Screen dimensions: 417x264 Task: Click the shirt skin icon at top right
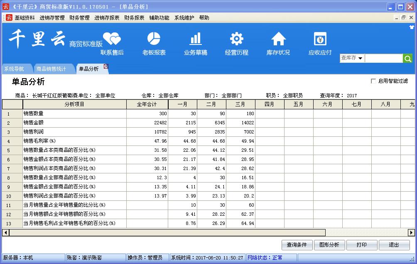point(412,27)
